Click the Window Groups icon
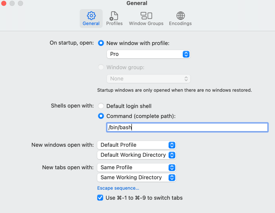Screen dimensions: 275x213 [146, 16]
